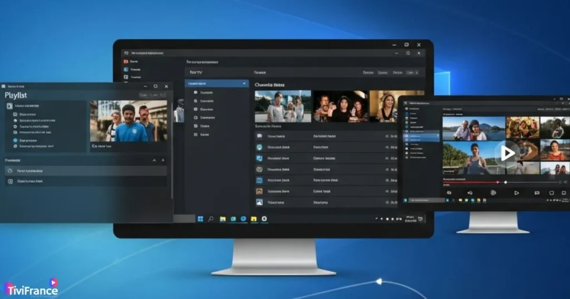
Task: Switch to the second tab of the main window tab bar
Action: click(260, 72)
